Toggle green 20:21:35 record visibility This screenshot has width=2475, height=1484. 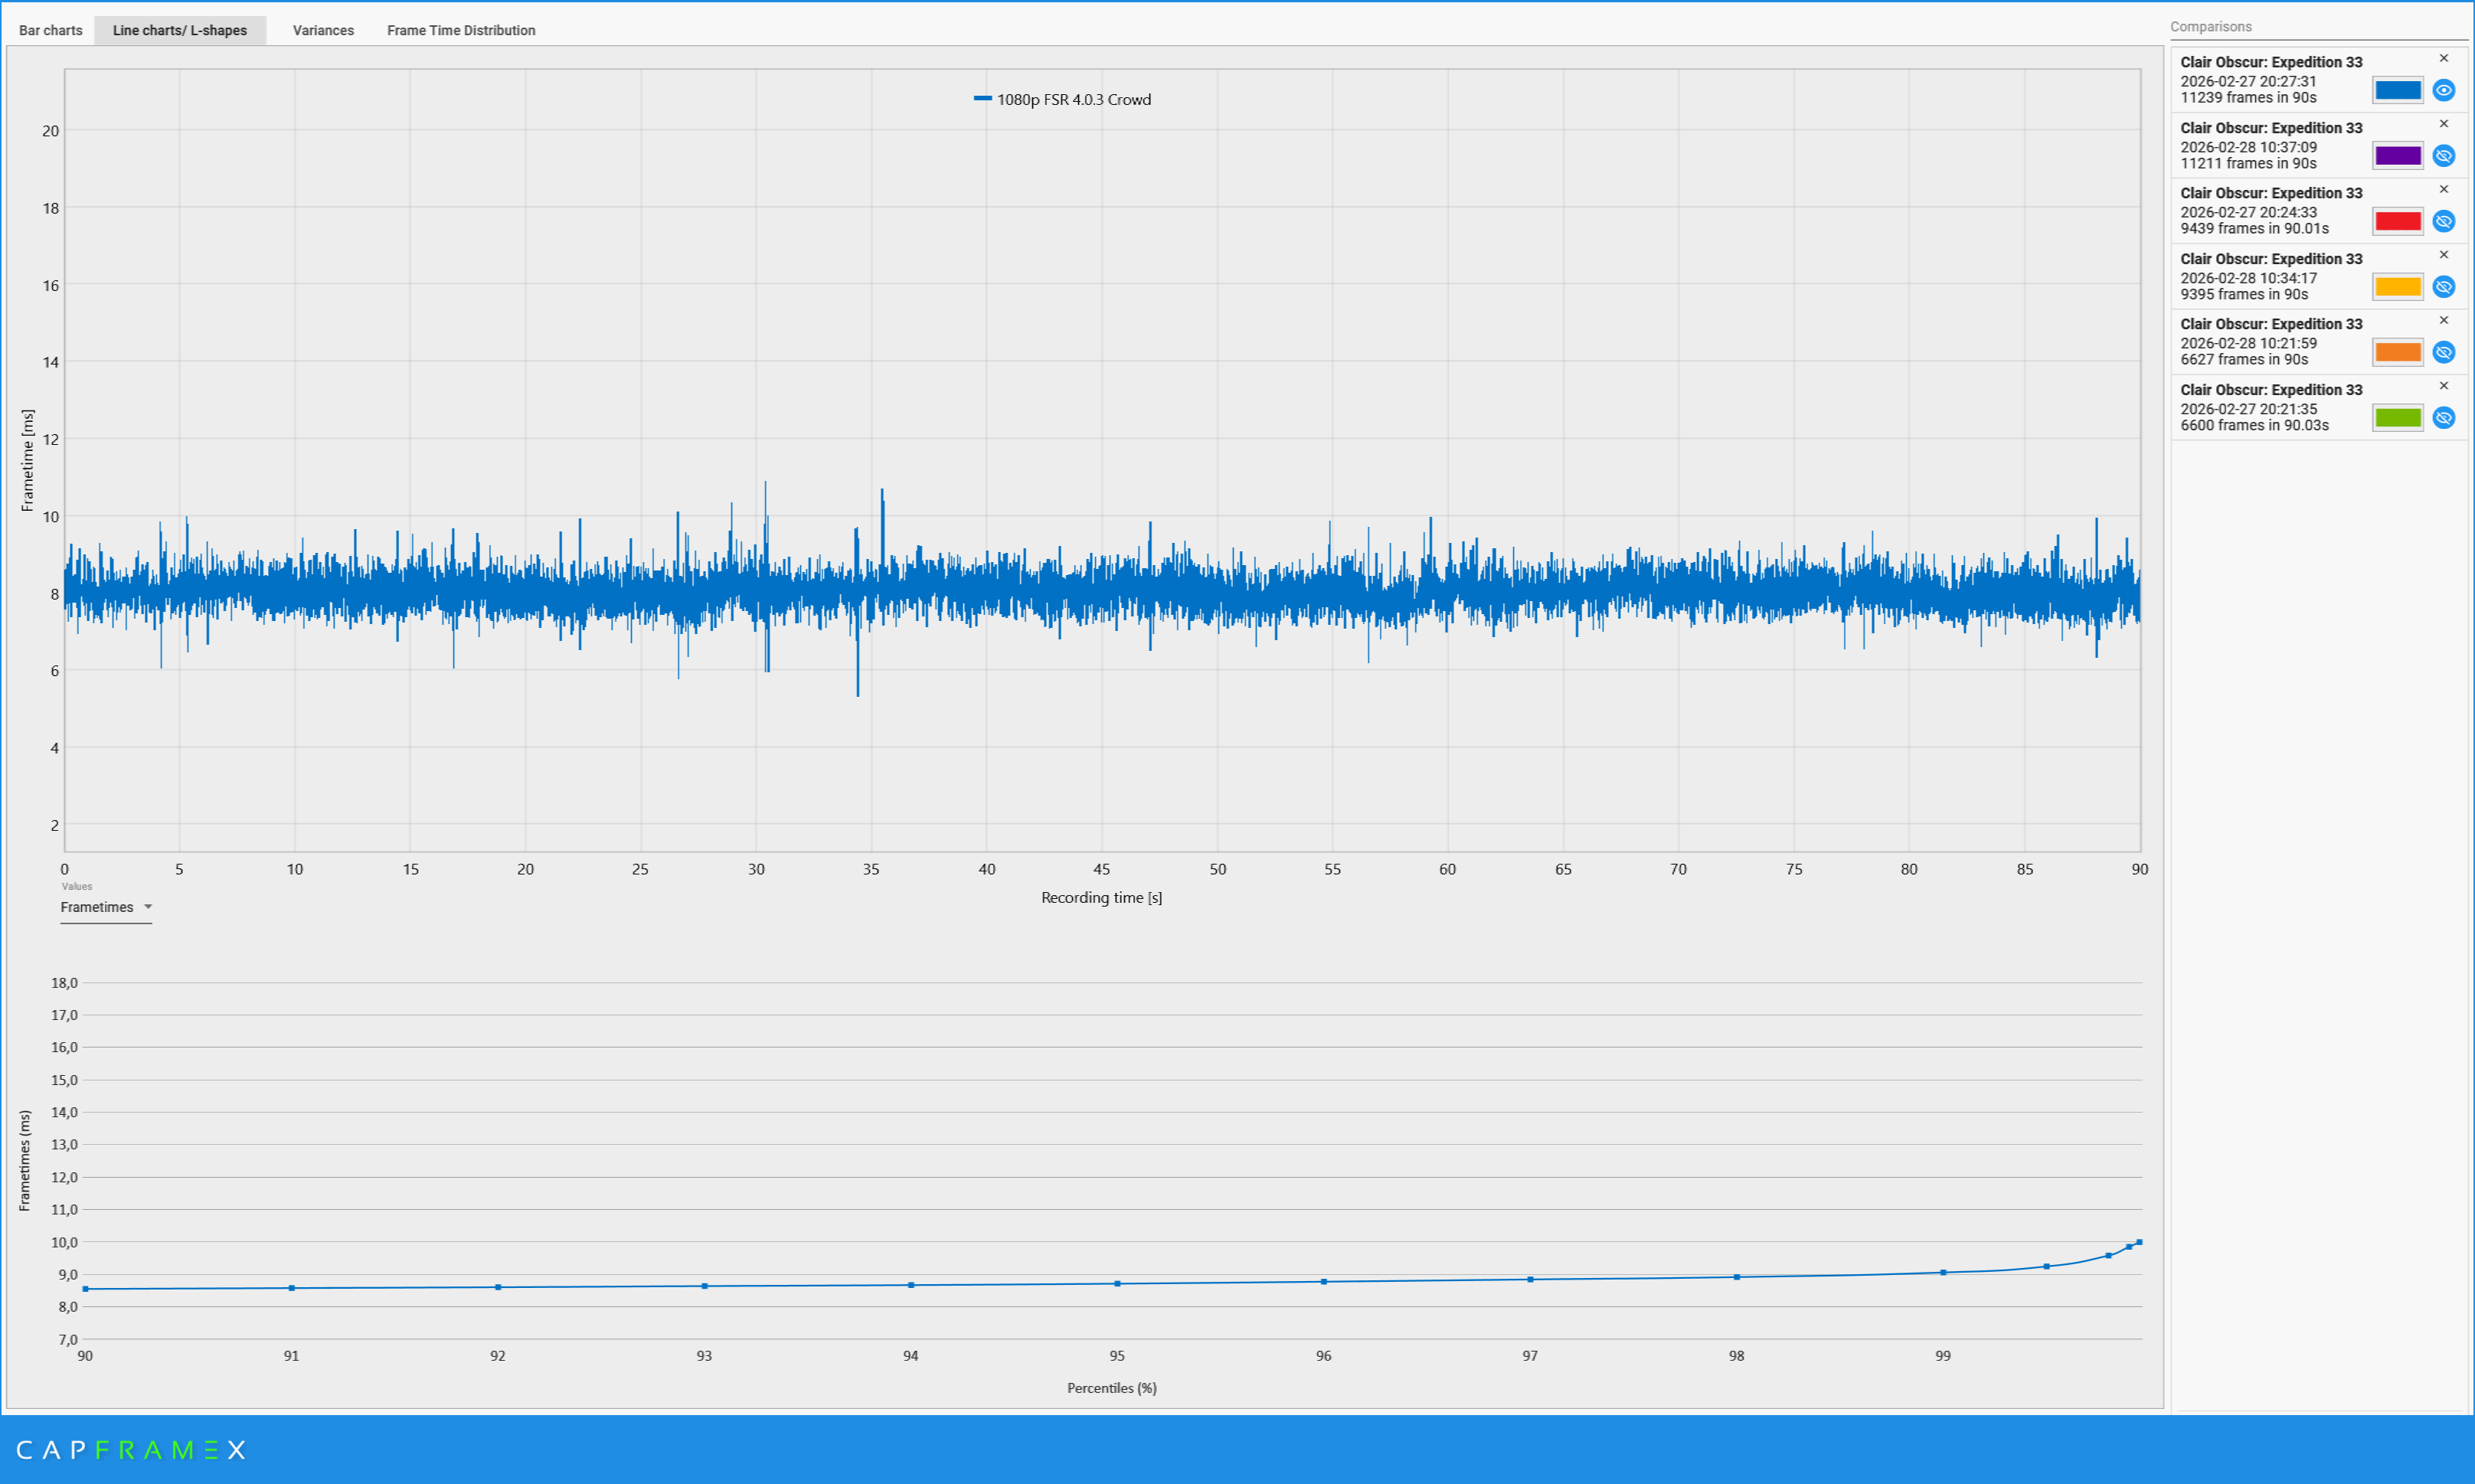click(x=2444, y=418)
